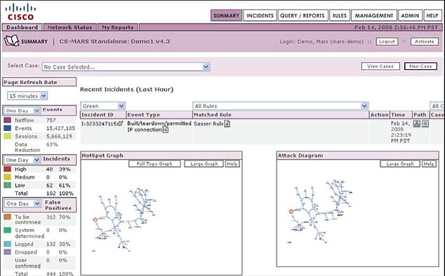The width and height of the screenshot is (445, 276).
Task: Click the Cisco logo
Action: [x=20, y=12]
